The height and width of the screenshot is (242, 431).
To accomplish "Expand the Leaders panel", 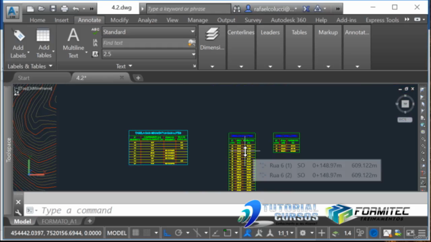I will [x=270, y=67].
